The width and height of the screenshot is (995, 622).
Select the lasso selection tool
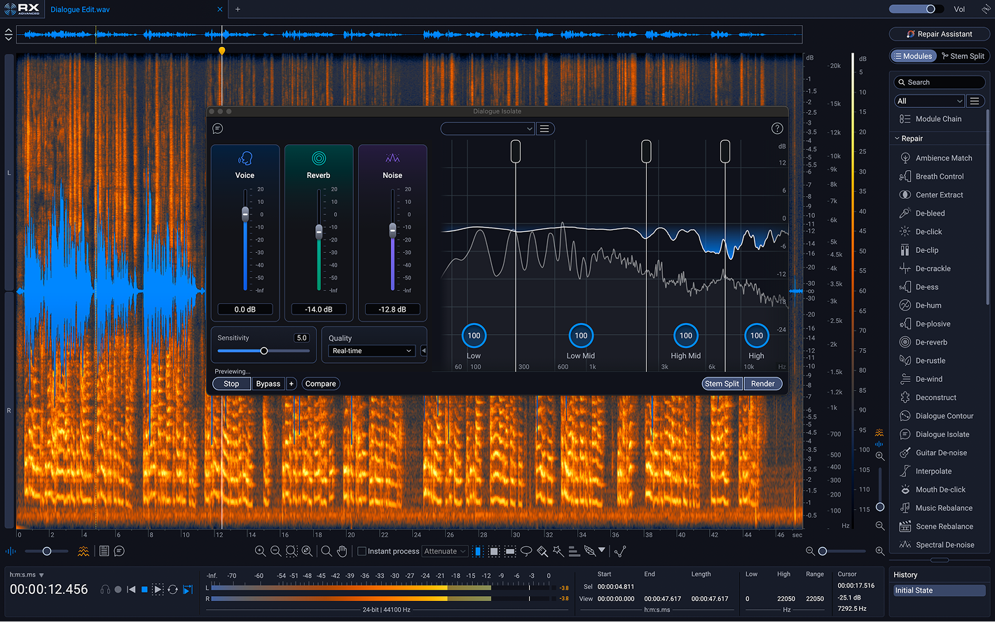pos(526,551)
